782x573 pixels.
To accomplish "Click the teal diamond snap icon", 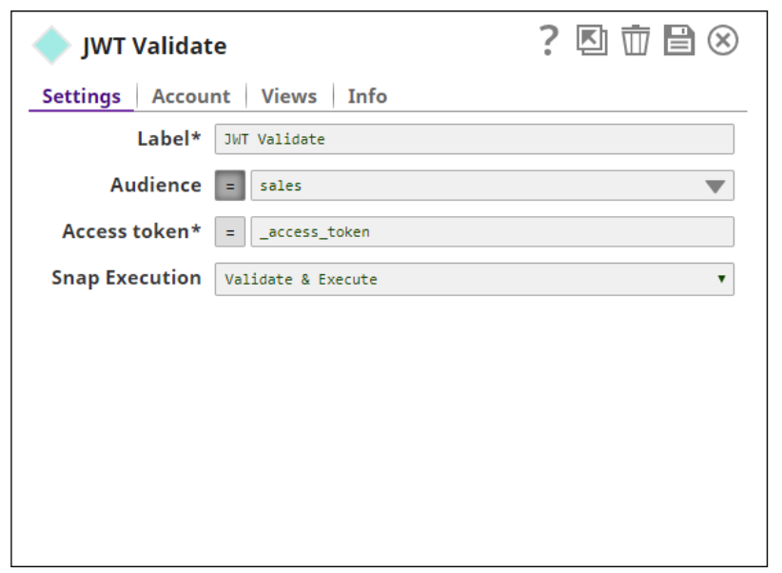I will [x=51, y=46].
